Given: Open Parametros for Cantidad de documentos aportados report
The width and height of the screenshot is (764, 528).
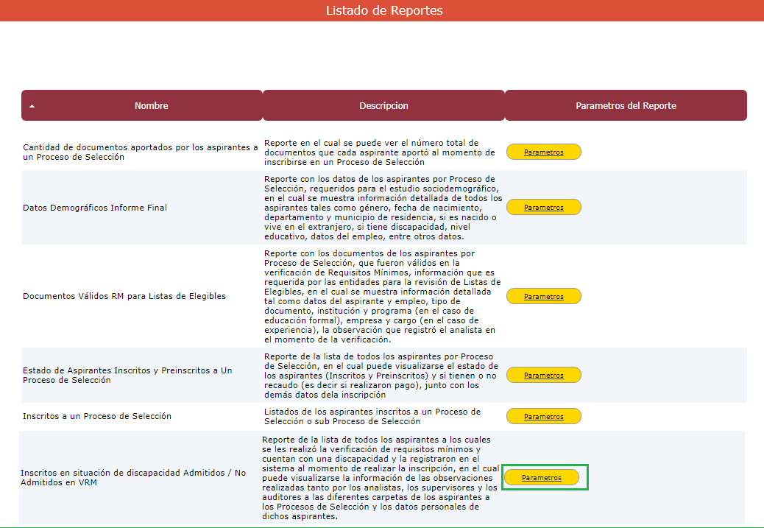Looking at the screenshot, I should pyautogui.click(x=543, y=152).
